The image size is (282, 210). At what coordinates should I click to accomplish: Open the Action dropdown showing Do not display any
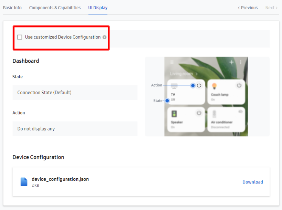75,128
